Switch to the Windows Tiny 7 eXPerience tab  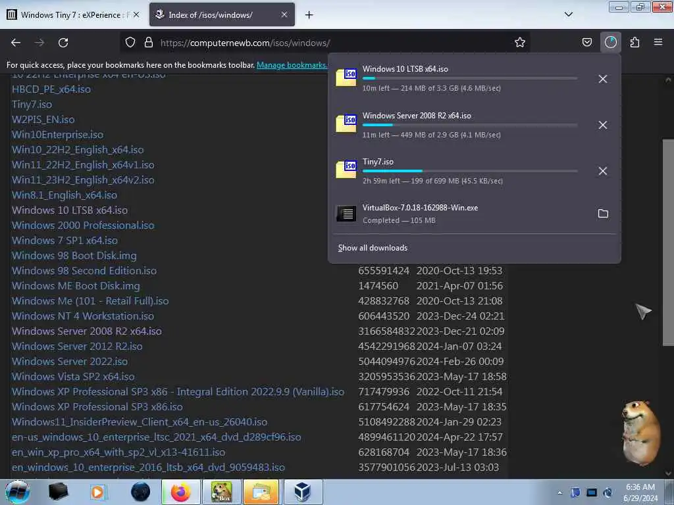(74, 14)
